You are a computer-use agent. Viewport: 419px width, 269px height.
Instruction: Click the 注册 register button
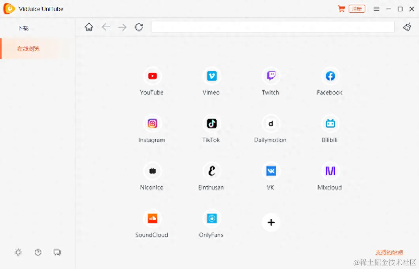(357, 9)
